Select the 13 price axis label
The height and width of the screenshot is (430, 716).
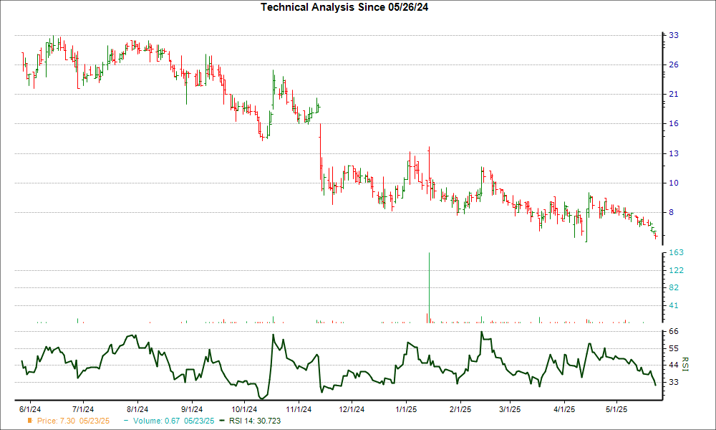coord(674,153)
